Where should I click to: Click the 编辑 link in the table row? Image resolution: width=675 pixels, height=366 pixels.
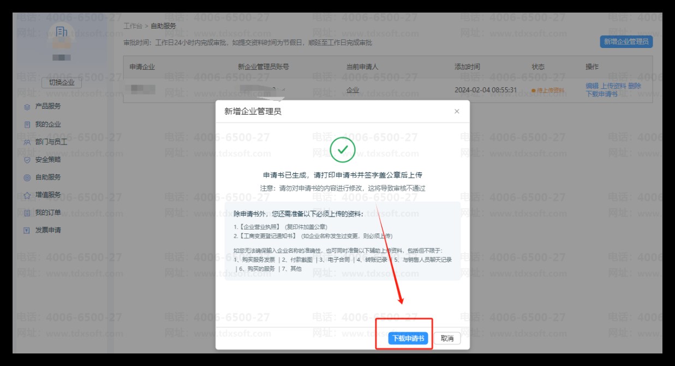tap(592, 86)
